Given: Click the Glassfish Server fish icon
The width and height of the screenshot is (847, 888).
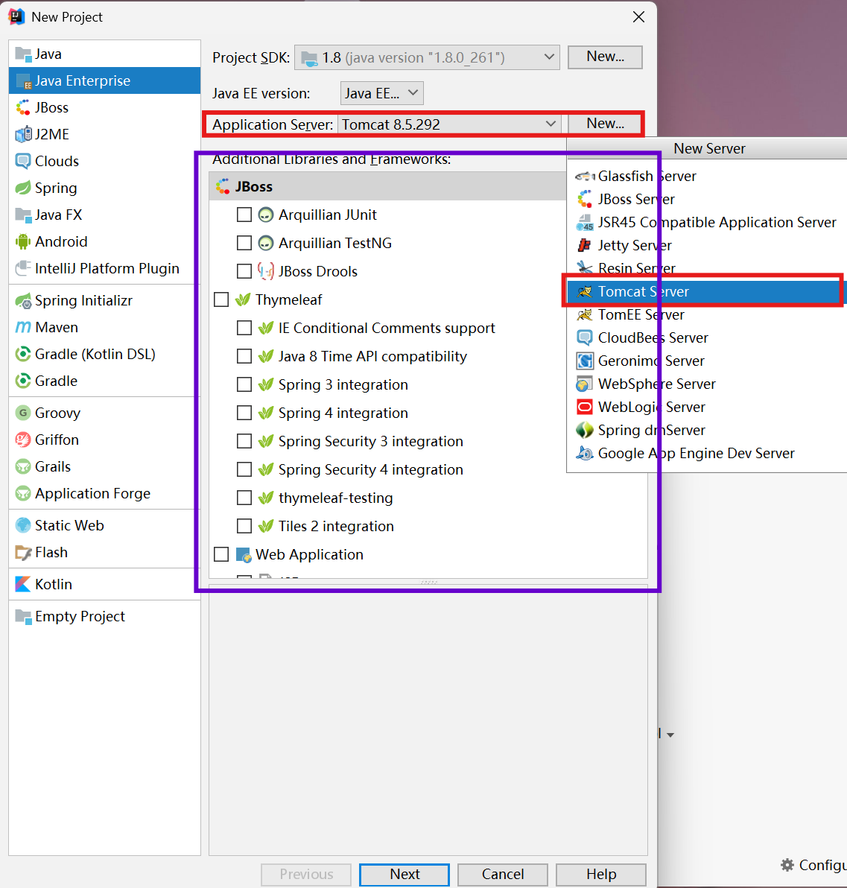Looking at the screenshot, I should [584, 177].
